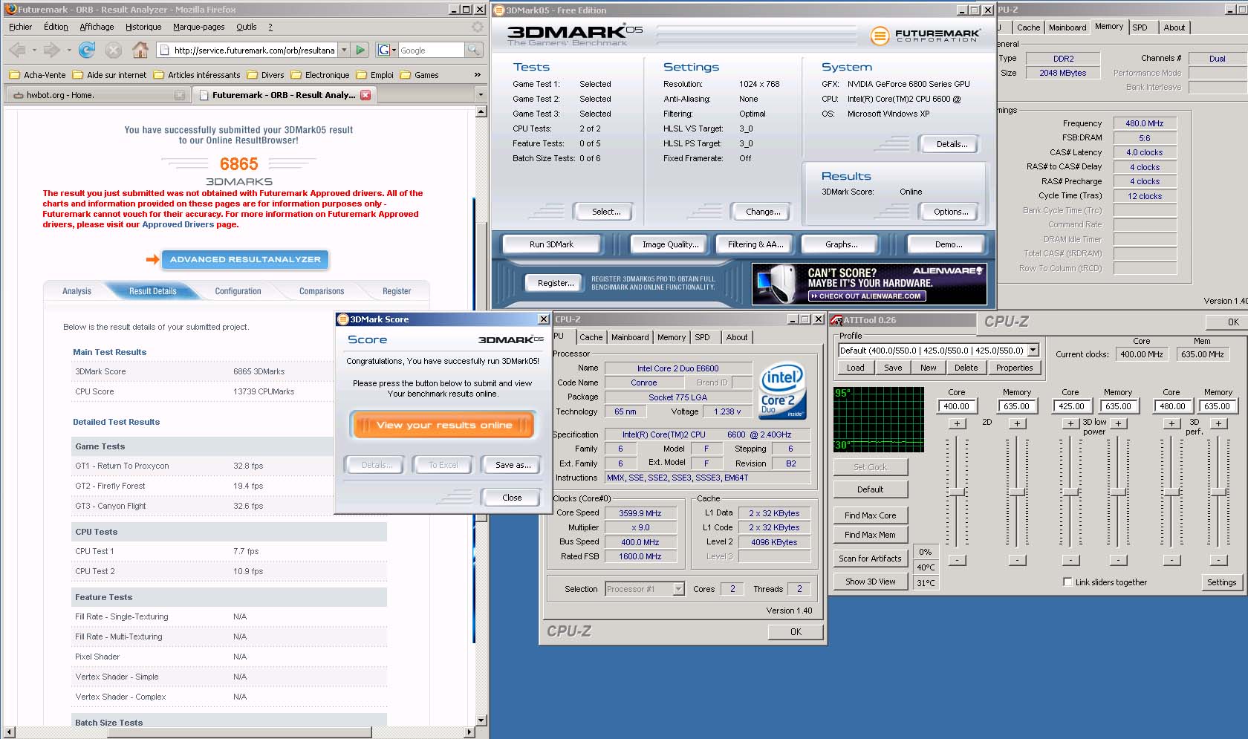Click the Advanced ResultAnalyzer button
This screenshot has width=1248, height=739.
245,259
